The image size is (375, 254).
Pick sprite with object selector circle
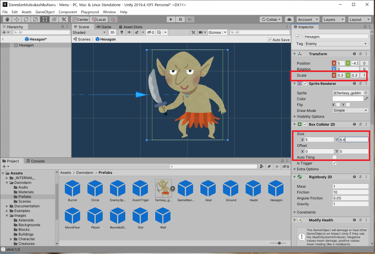click(x=366, y=93)
